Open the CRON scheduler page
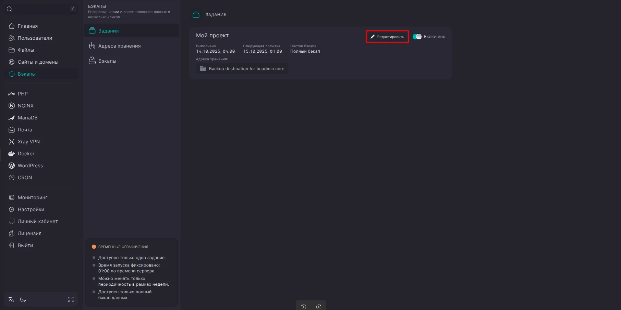This screenshot has width=621, height=310. (25, 178)
